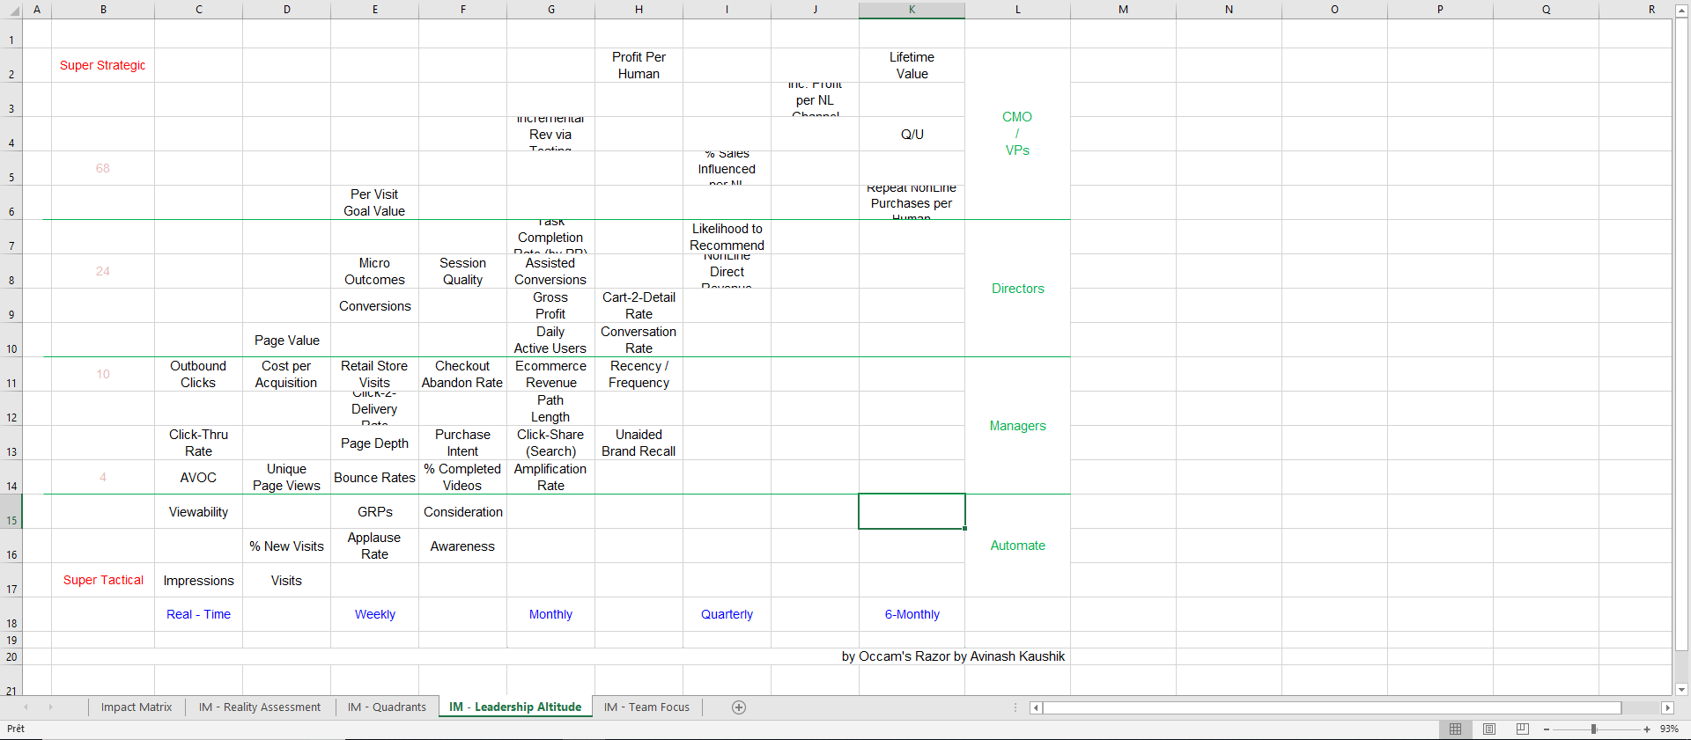The width and height of the screenshot is (1691, 740).
Task: Click the zoom out minus button
Action: 1547,729
